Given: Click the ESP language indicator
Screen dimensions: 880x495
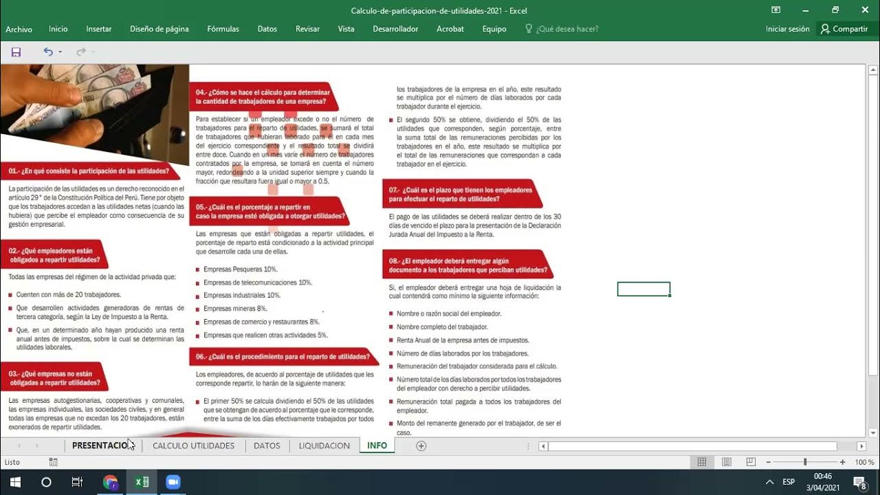Looking at the screenshot, I should pyautogui.click(x=789, y=482).
